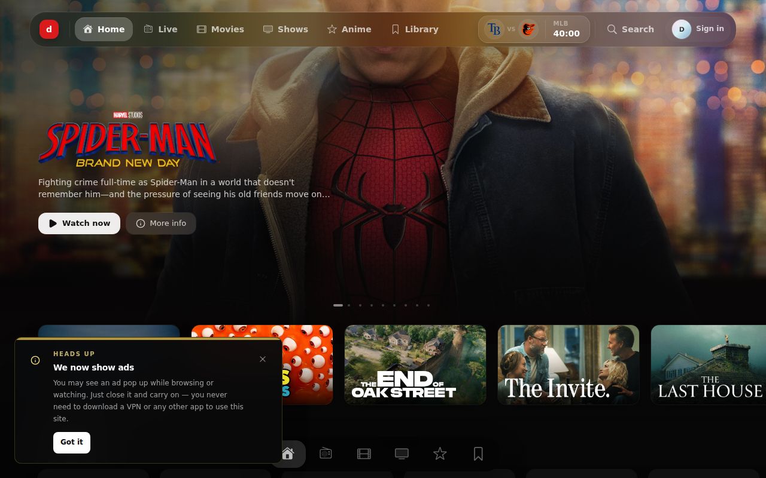Jump to the last hero carousel dot

pyautogui.click(x=428, y=305)
